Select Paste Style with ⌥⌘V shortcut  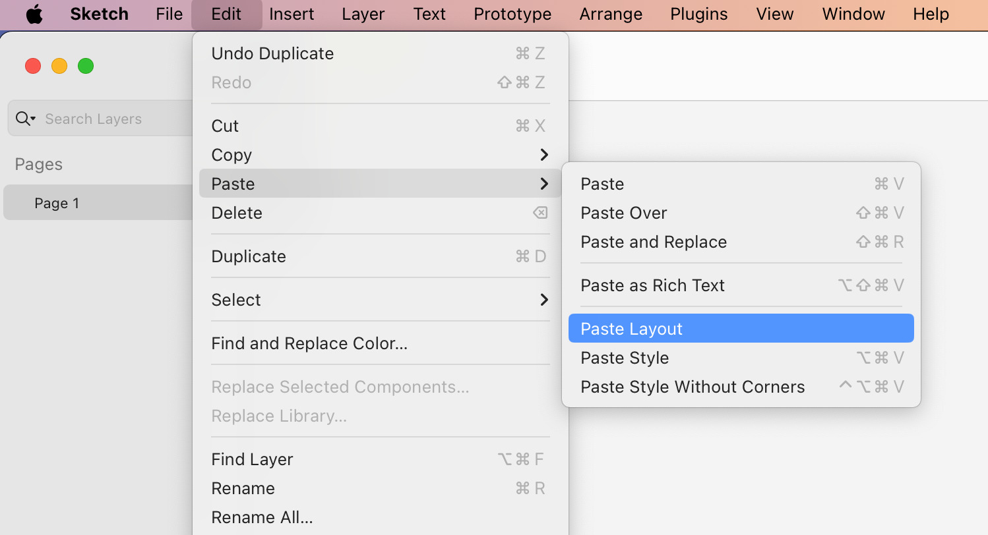741,358
